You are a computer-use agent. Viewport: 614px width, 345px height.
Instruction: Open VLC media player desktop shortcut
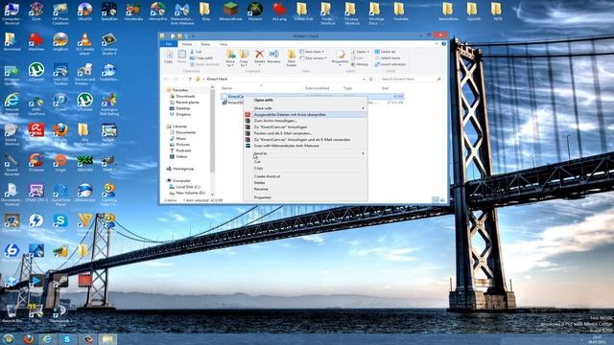pyautogui.click(x=84, y=42)
